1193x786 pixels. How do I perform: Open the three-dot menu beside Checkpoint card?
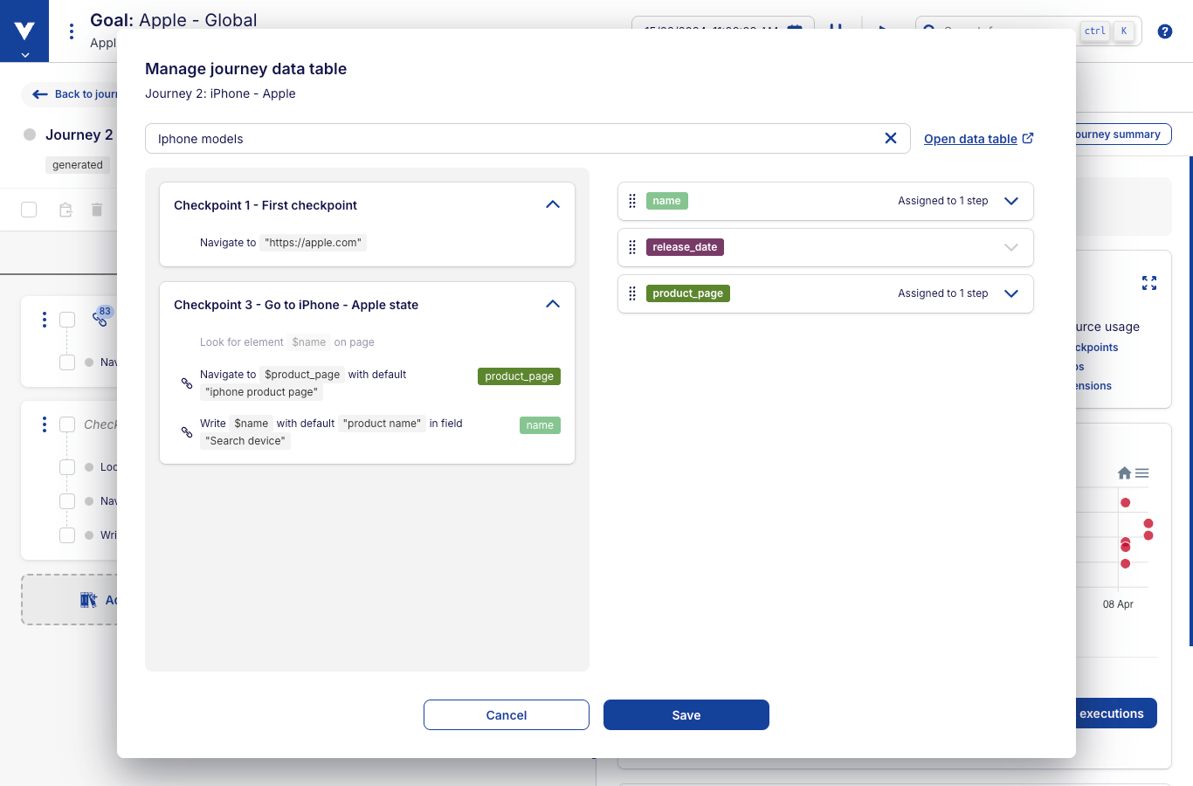click(44, 424)
